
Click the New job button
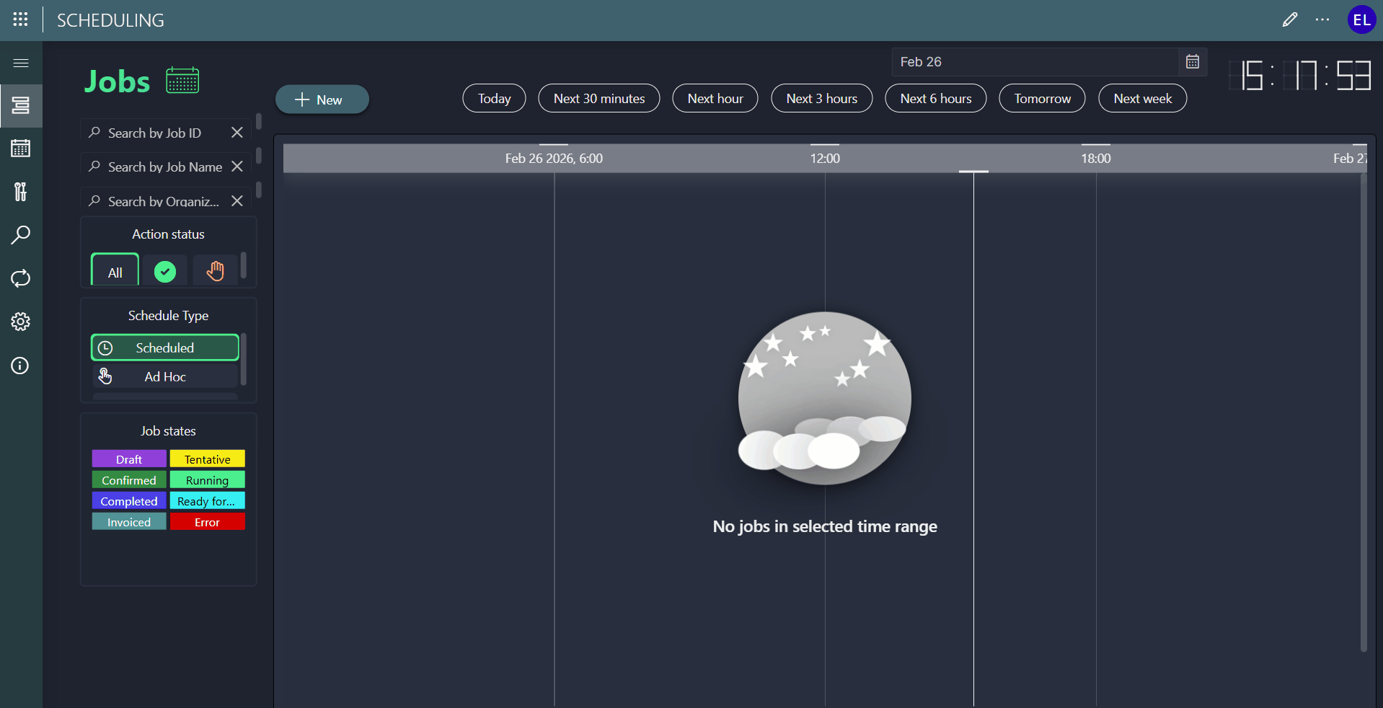[322, 99]
